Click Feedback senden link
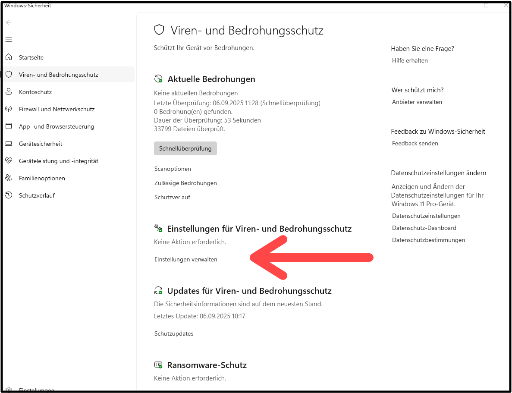This screenshot has height=393, width=512. (x=415, y=143)
